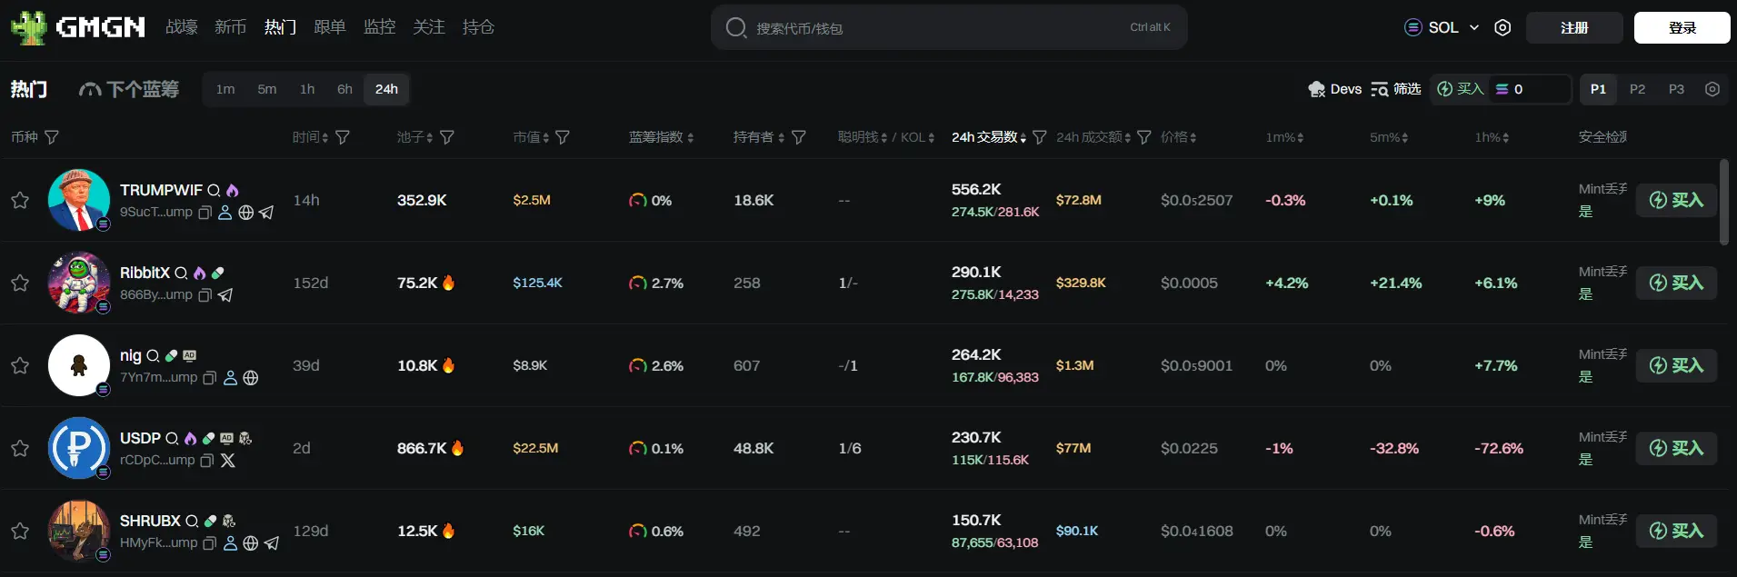Copy the TRUMPWIF contract address

(x=205, y=213)
